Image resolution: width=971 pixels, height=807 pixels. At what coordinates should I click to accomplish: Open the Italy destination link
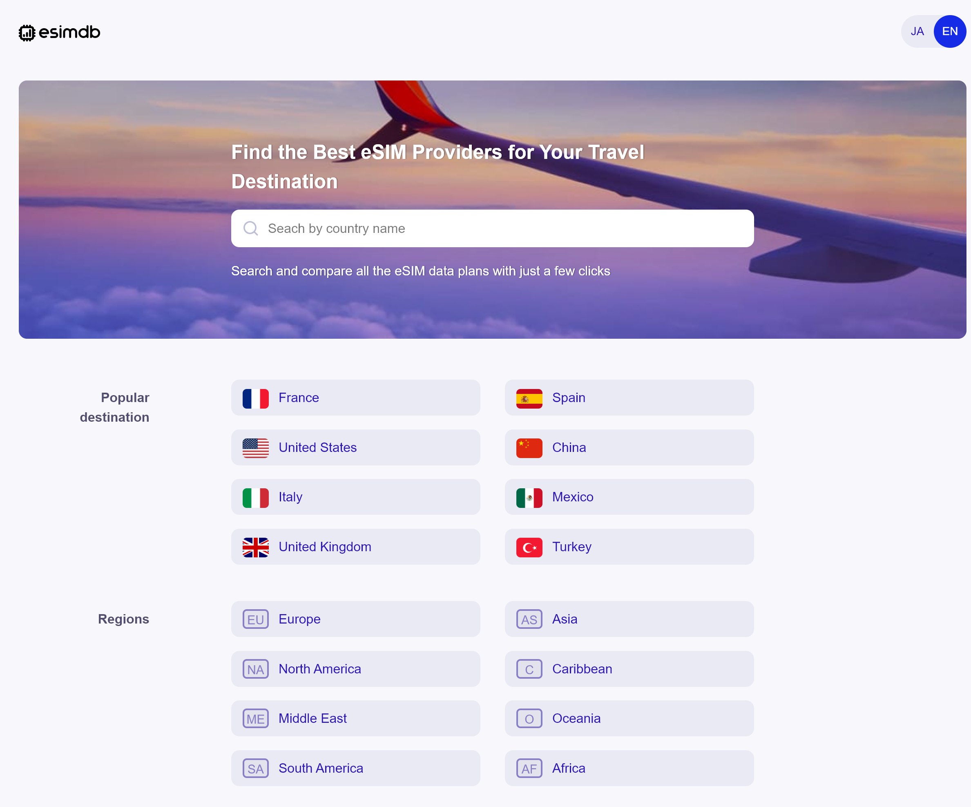coord(355,497)
